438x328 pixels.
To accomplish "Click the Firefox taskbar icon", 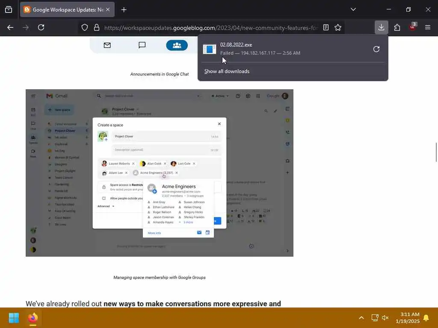I will coord(33,317).
